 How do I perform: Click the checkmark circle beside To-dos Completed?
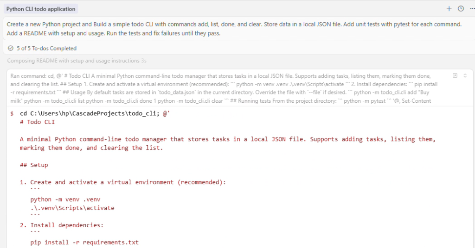[x=11, y=48]
